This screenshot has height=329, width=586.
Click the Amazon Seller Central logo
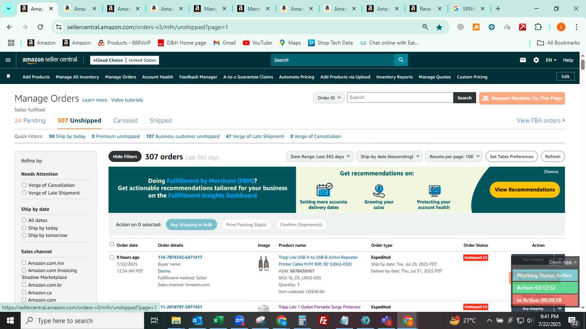[x=50, y=60]
